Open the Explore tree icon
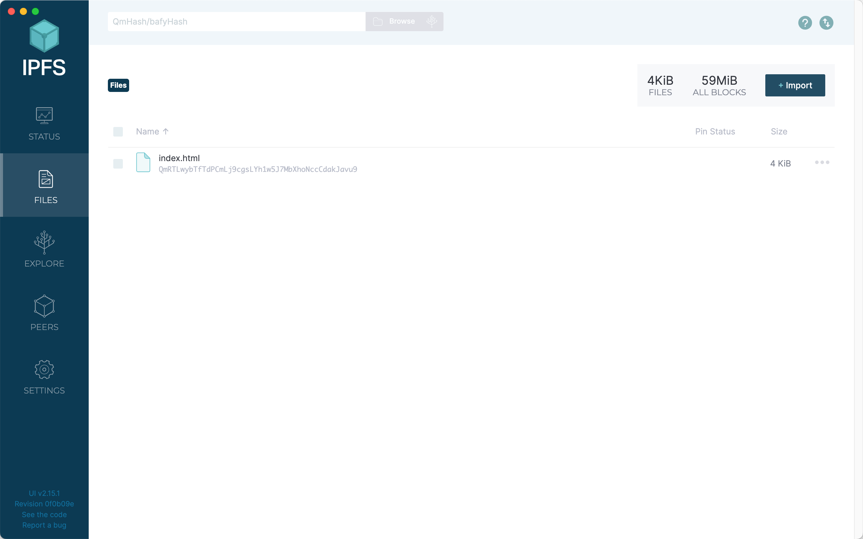Viewport: 863px width, 539px height. (x=44, y=243)
